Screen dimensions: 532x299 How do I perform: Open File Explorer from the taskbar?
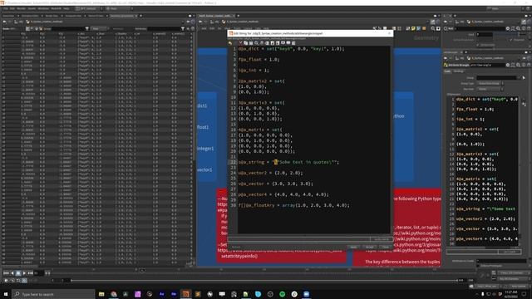[101, 294]
